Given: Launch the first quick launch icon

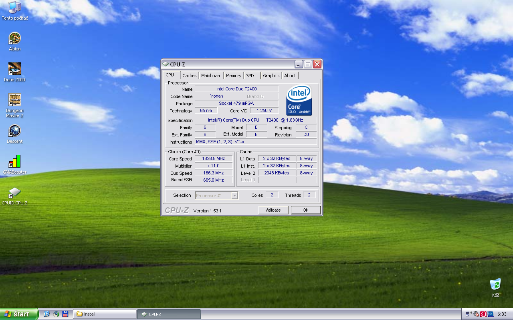Looking at the screenshot, I should [46, 314].
